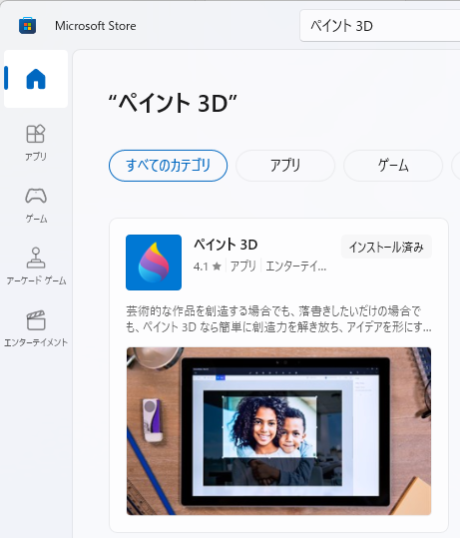Image resolution: width=460 pixels, height=538 pixels.
Task: Click the Microsoft Store logo icon
Action: click(x=28, y=25)
